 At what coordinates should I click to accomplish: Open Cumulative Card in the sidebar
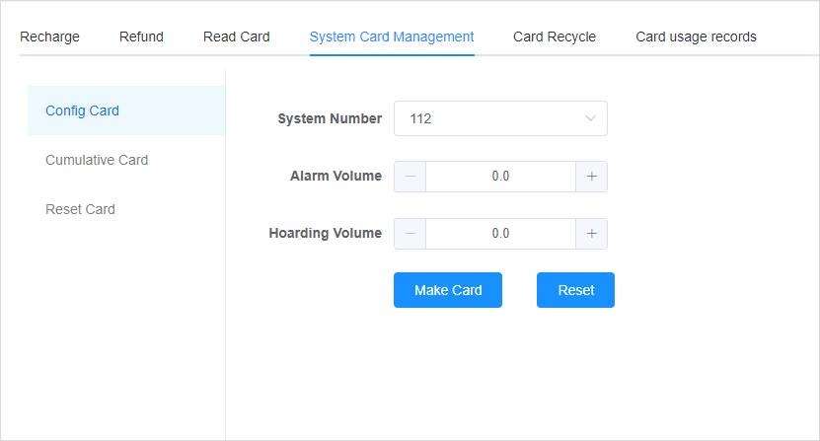(x=126, y=160)
